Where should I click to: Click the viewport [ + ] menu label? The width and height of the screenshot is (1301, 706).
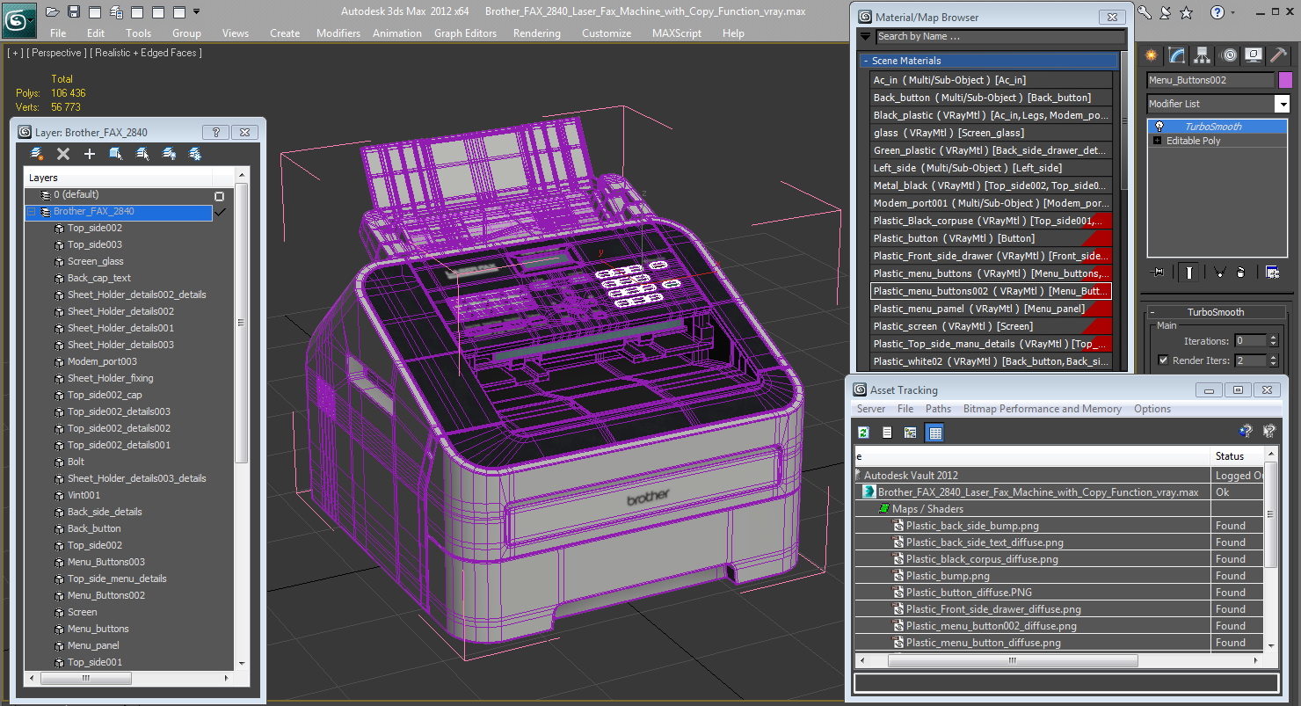pos(15,53)
